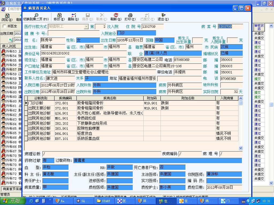Select the 出院主要诊断 diagnosis row
Image resolution: width=274 pixels, height=205 pixels.
pyautogui.click(x=131, y=108)
